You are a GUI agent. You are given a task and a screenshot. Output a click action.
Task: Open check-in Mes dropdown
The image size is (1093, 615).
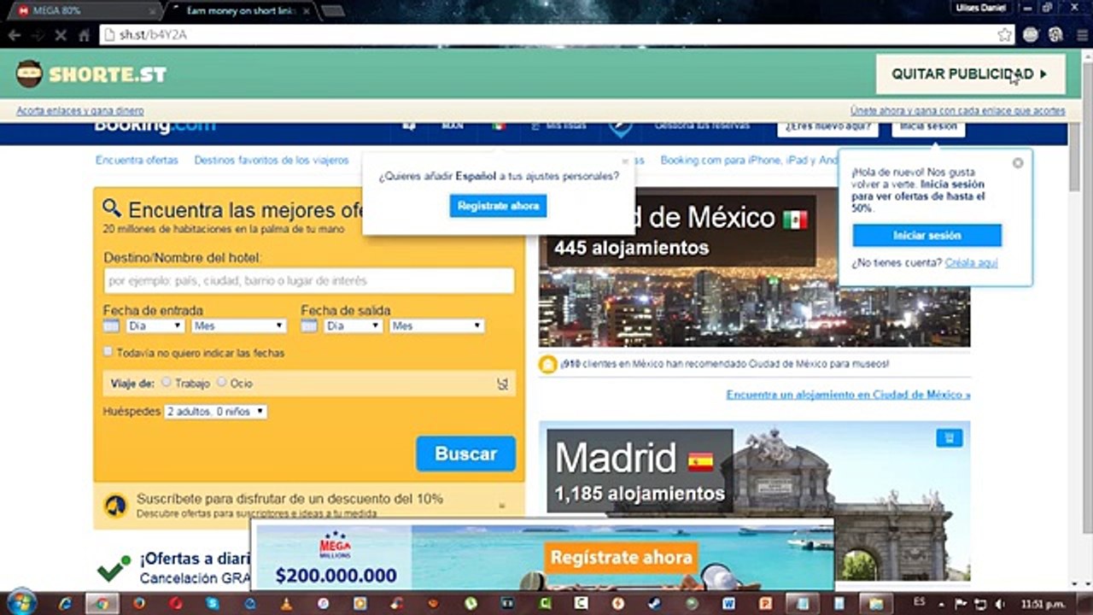pos(238,326)
